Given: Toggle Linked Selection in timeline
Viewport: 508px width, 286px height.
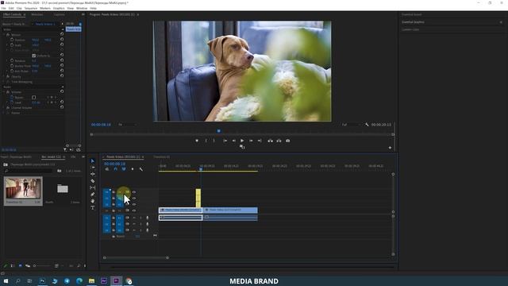Looking at the screenshot, I should pos(124,169).
